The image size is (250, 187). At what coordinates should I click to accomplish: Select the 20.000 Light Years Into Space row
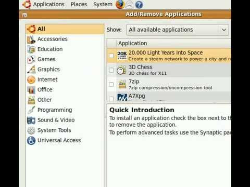169,56
